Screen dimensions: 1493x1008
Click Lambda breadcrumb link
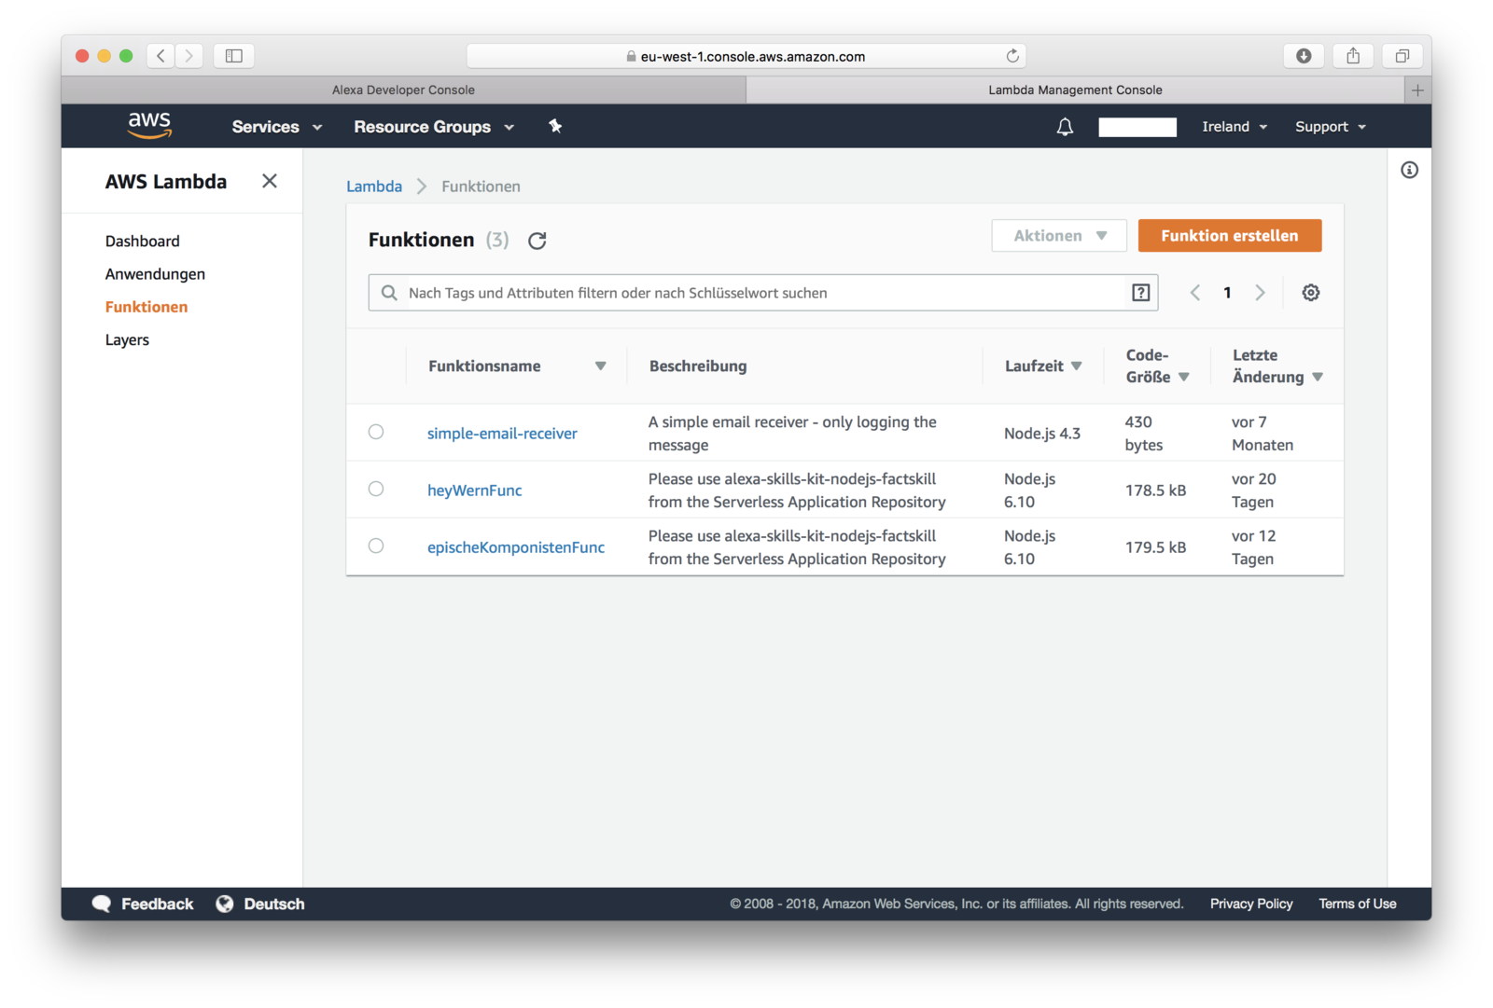374,186
